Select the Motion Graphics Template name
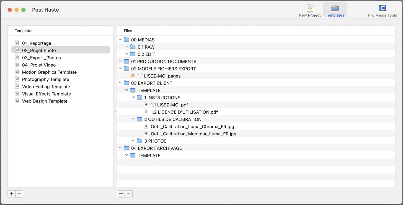 [49, 72]
